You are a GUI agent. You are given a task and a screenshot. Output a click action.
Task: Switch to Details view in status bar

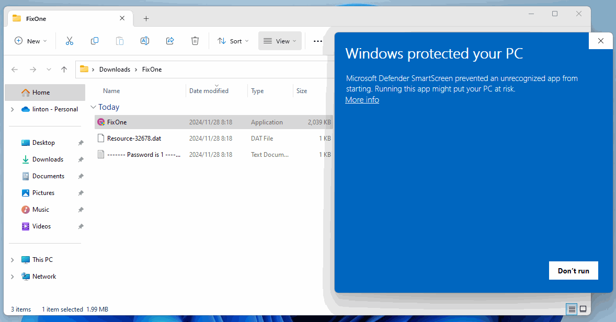tap(572, 309)
